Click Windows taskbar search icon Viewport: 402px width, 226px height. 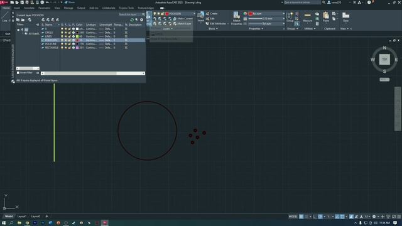click(x=11, y=223)
